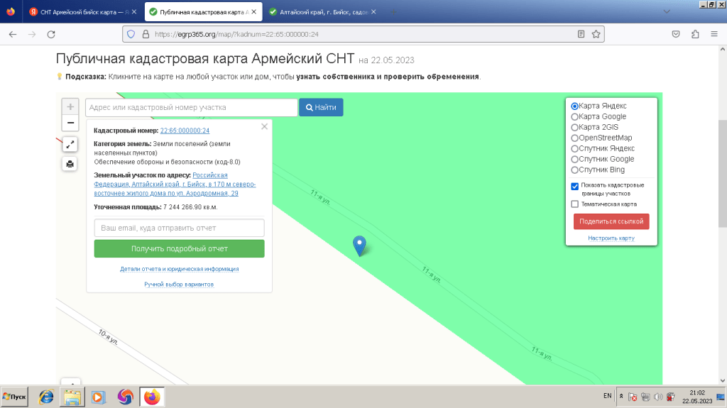Go forward to next page
The height and width of the screenshot is (408, 727).
point(32,34)
